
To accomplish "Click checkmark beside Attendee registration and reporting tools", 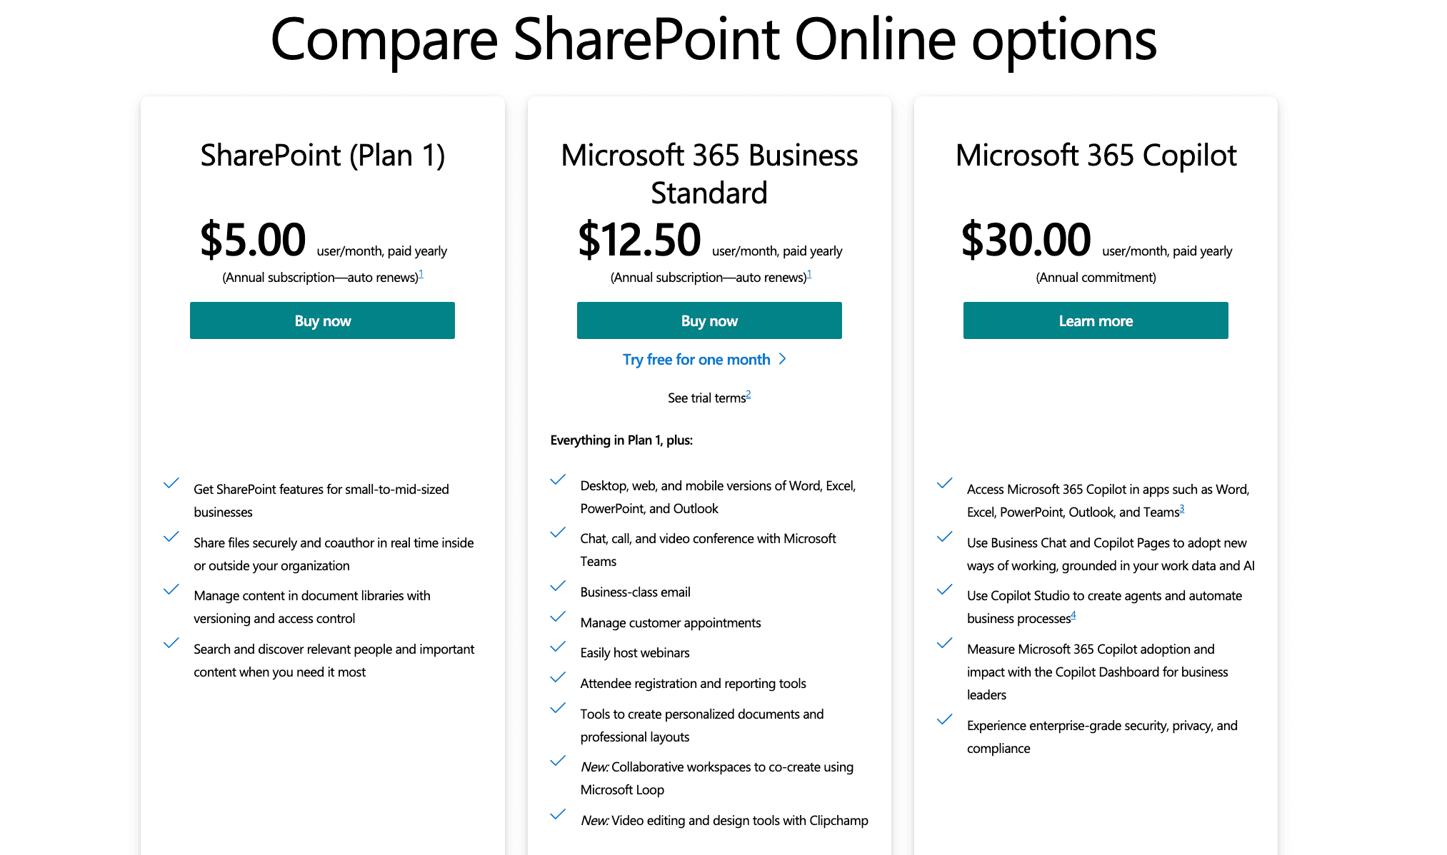I will (x=558, y=677).
